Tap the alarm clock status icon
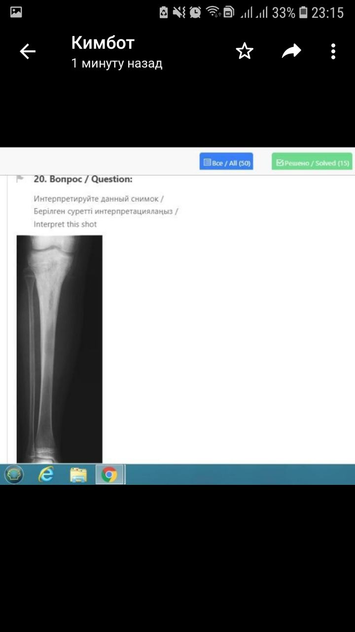The height and width of the screenshot is (632, 355). coord(195,12)
